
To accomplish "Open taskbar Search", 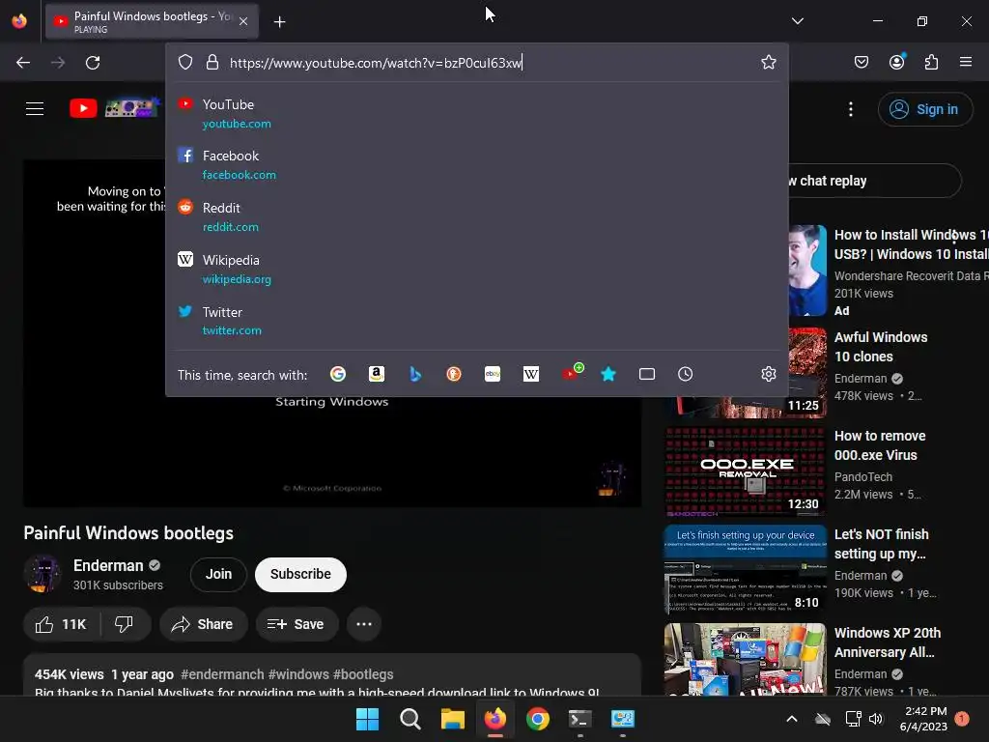I will [410, 719].
